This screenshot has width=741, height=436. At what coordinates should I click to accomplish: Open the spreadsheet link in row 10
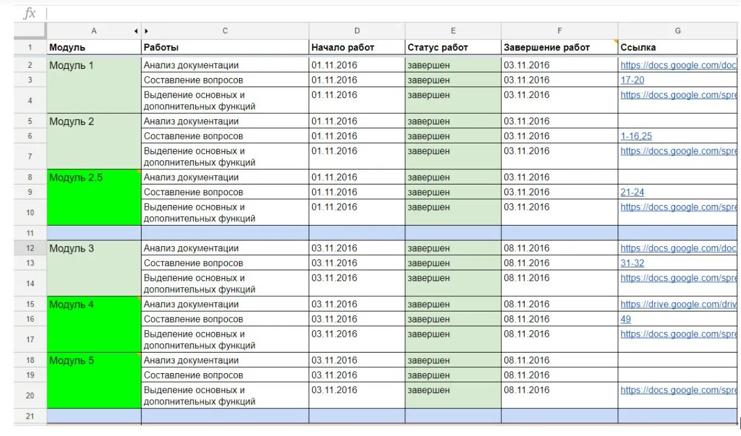[x=679, y=207]
